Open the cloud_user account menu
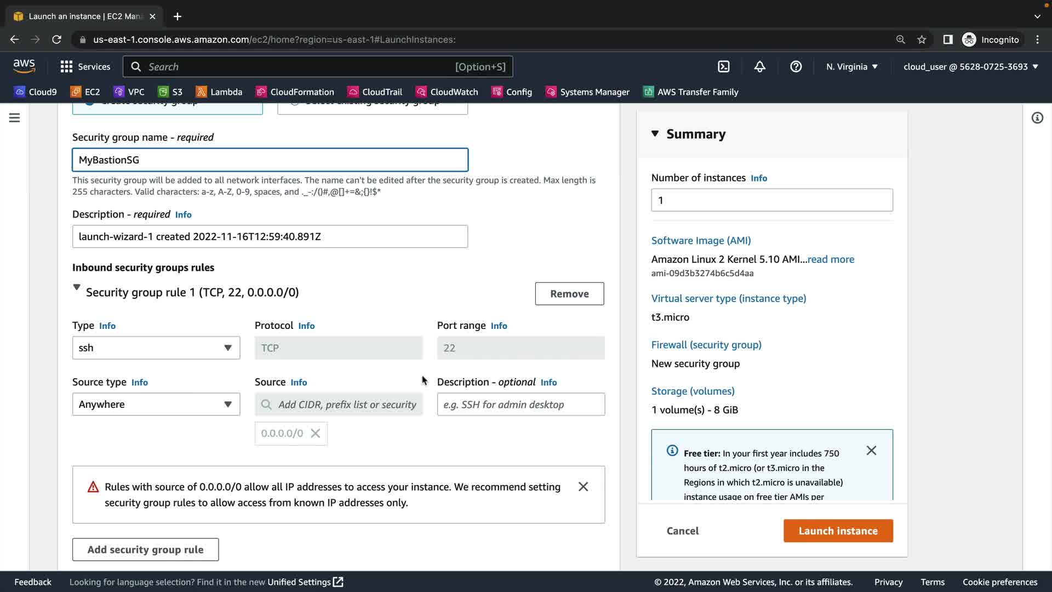The image size is (1052, 592). click(x=970, y=67)
